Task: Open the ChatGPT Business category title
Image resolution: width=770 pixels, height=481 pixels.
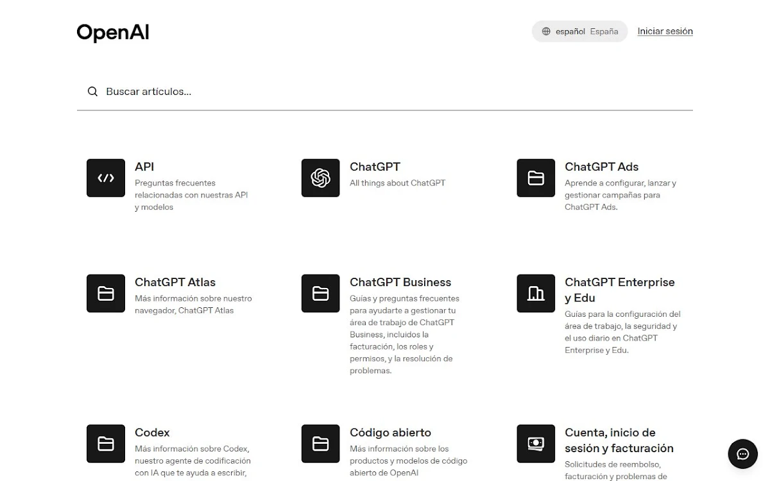Action: [x=400, y=282]
